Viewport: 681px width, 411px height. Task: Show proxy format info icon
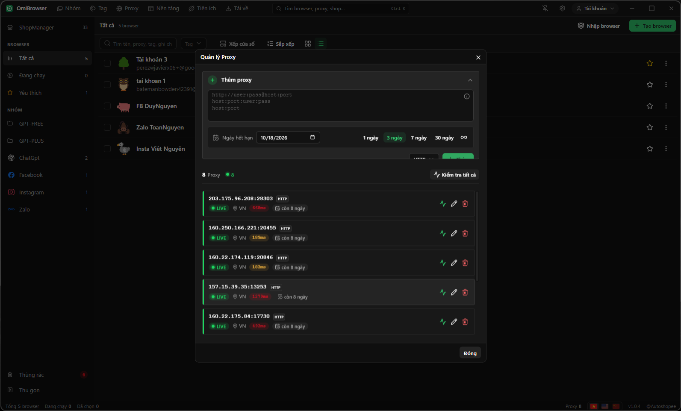467,97
